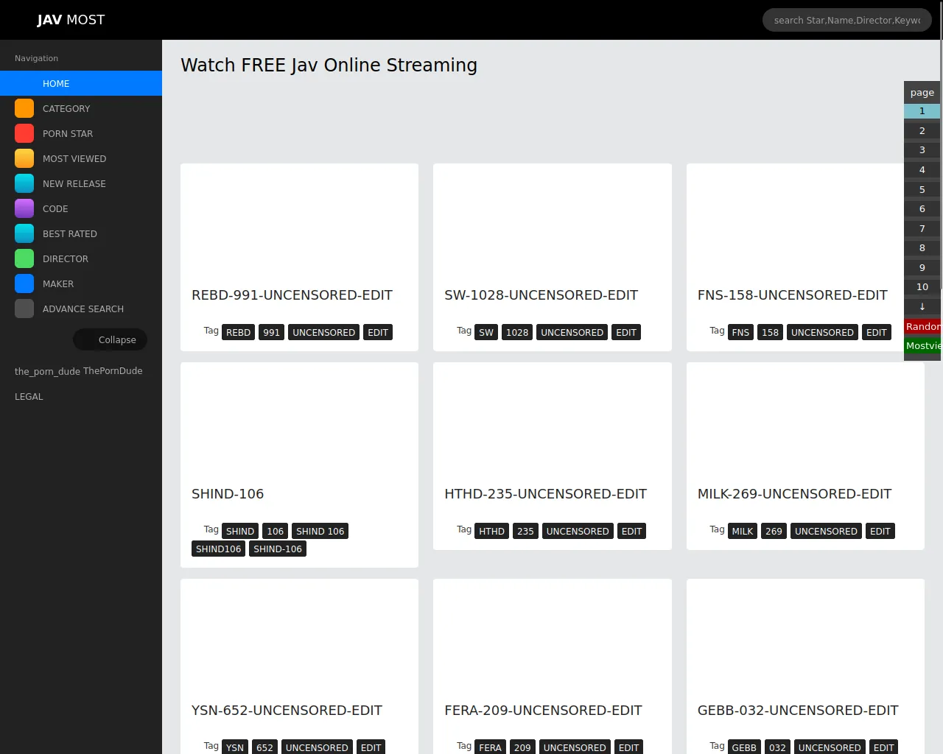This screenshot has width=943, height=754.
Task: Click the red Random button
Action: coord(922,326)
